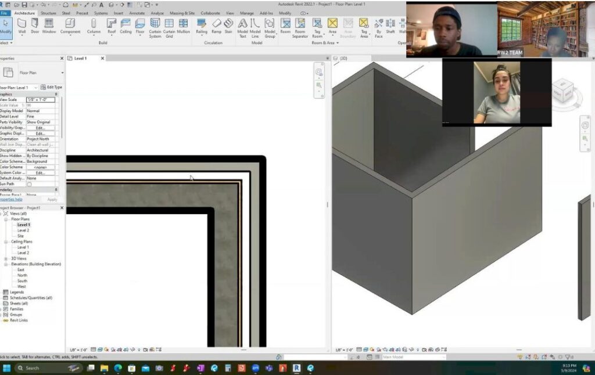Click the View Scale input field
This screenshot has height=375, width=595.
point(41,100)
